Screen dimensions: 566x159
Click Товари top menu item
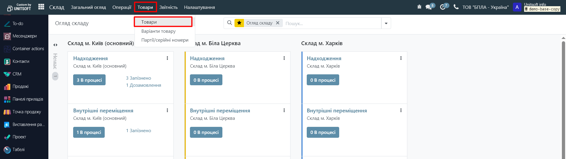(x=145, y=7)
